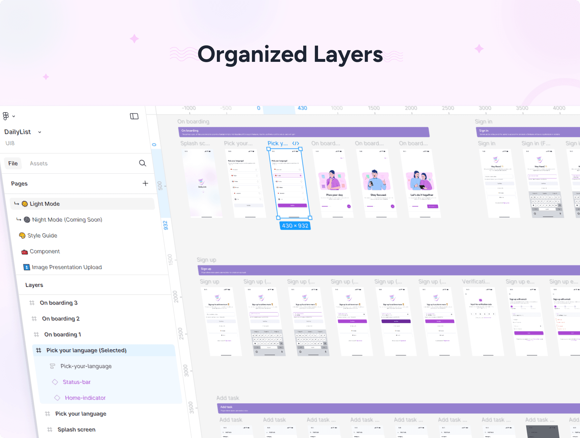The width and height of the screenshot is (580, 438).
Task: Select On boarding 3 layer
Action: click(59, 303)
